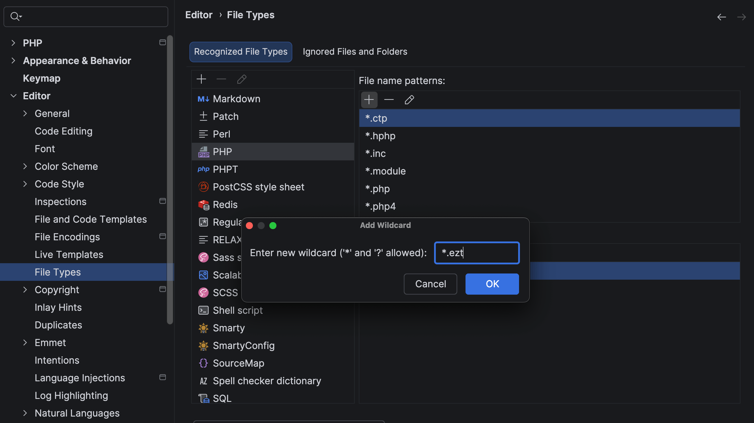
Task: Cancel the Add Wildcard dialog
Action: click(x=430, y=284)
